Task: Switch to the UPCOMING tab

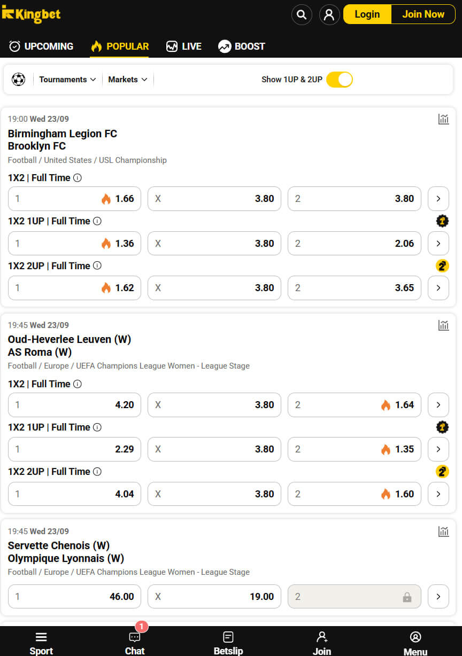Action: point(41,46)
